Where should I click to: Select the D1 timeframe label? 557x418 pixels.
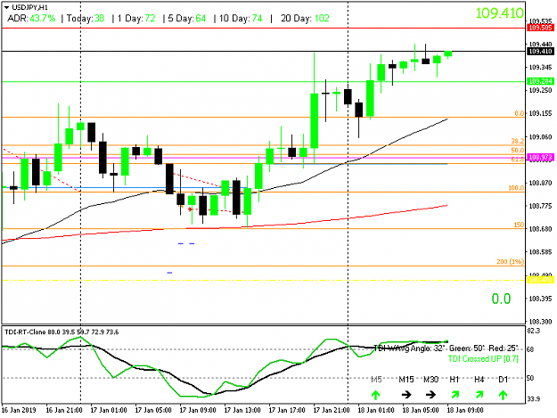(x=503, y=380)
